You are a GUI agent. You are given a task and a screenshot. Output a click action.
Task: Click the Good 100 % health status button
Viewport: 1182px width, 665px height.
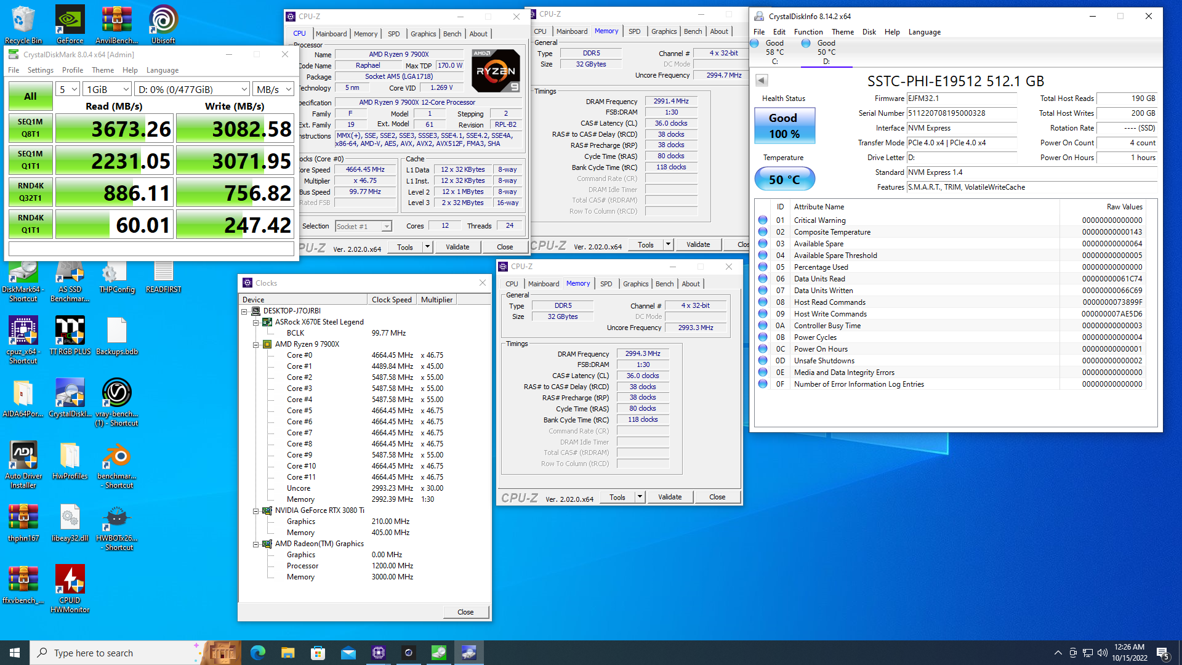click(784, 126)
